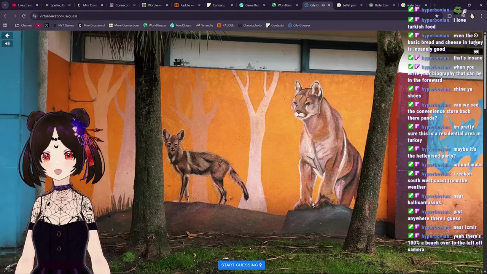Open the More Connections bookmark
Viewport: 487px width, 274px height.
pyautogui.click(x=124, y=25)
